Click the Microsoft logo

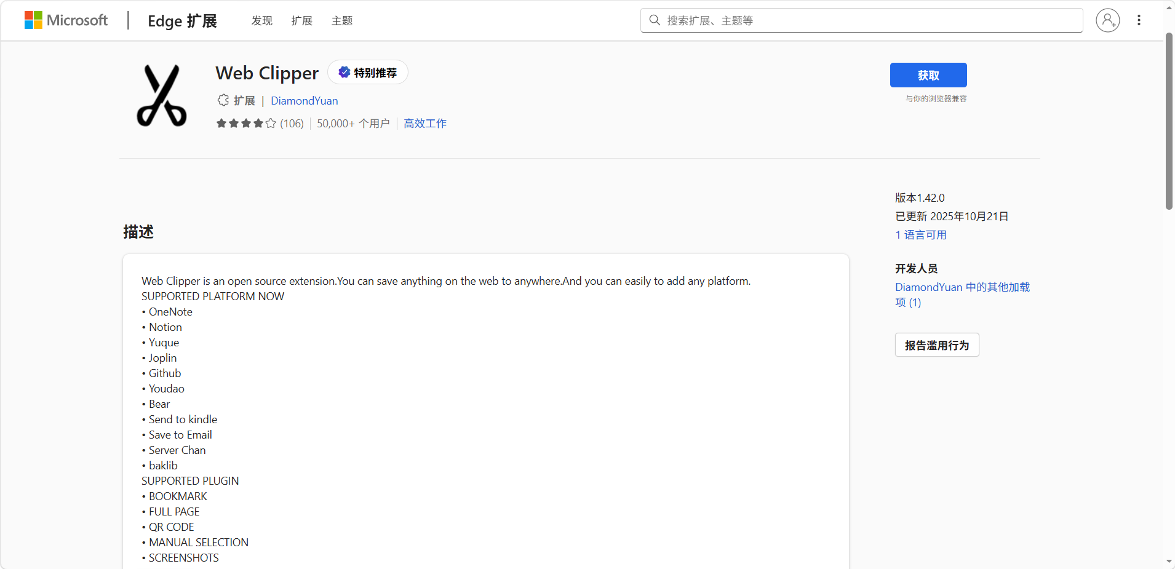click(66, 20)
